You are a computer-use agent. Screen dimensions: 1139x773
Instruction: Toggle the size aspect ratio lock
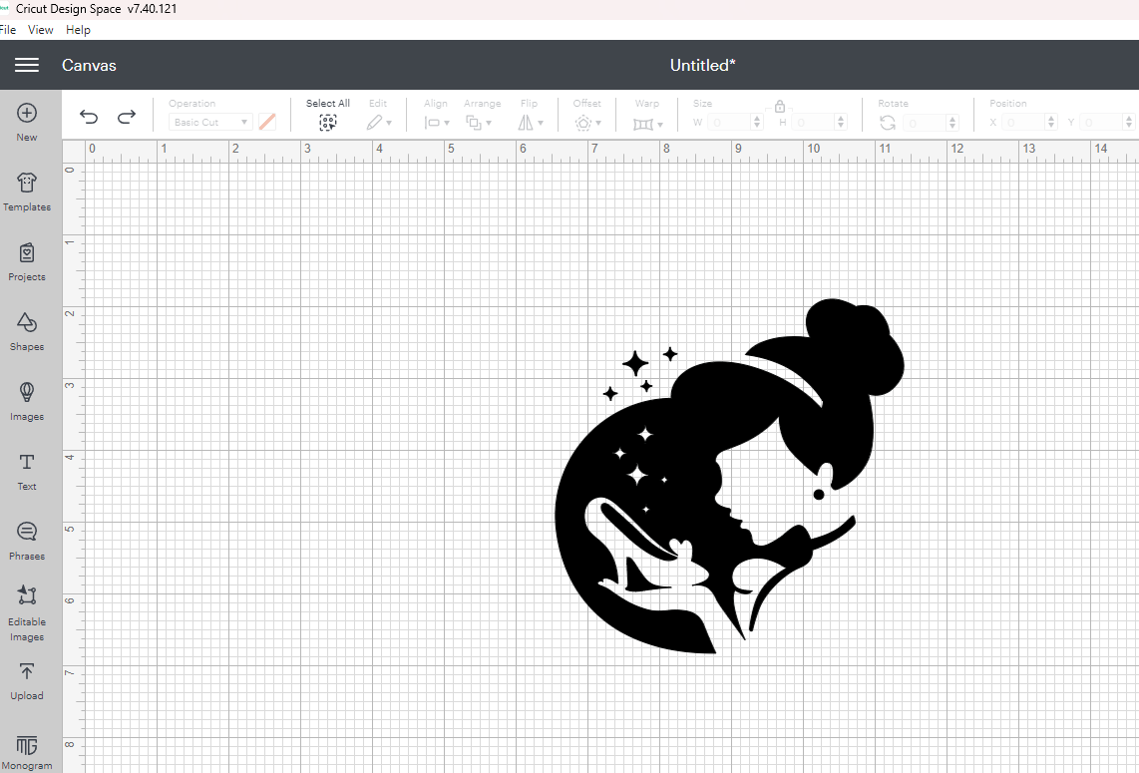tap(779, 107)
